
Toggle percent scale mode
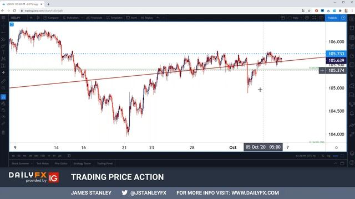point(323,156)
